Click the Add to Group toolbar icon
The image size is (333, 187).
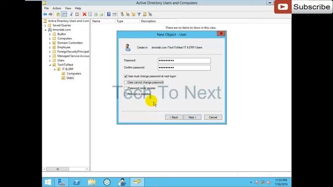click(x=150, y=14)
